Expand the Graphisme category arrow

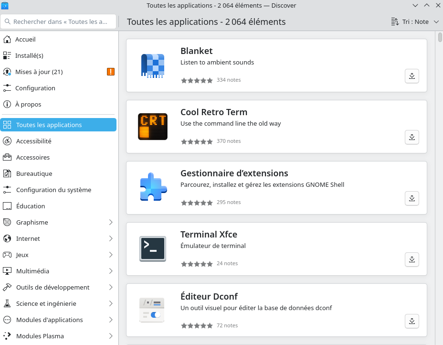pos(111,222)
